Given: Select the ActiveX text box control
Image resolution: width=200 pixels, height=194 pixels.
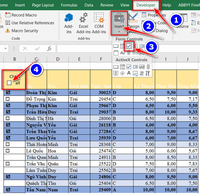Looking at the screenshot, I should click(x=142, y=67).
